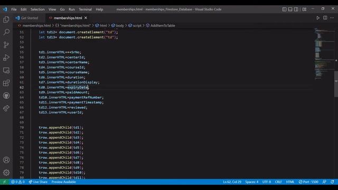Open the Explorer view in activity bar
The height and width of the screenshot is (190, 338).
pyautogui.click(x=6, y=20)
